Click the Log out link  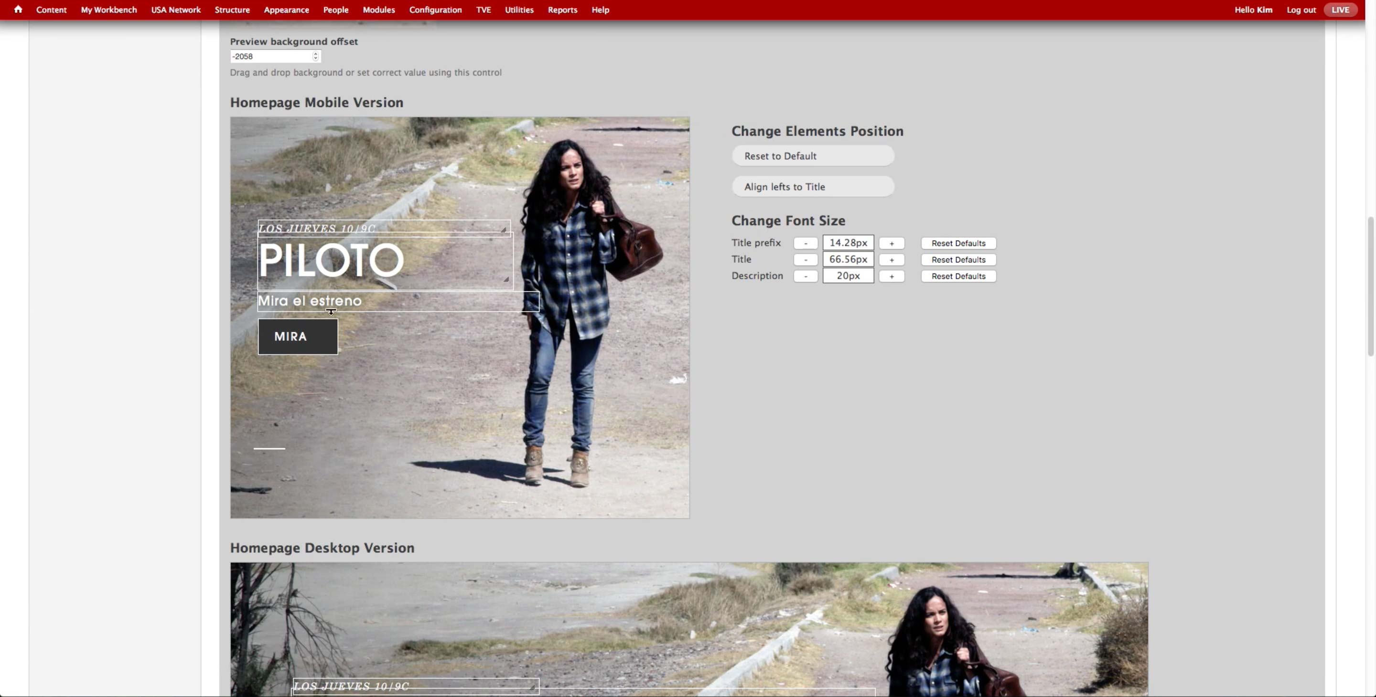pos(1301,10)
